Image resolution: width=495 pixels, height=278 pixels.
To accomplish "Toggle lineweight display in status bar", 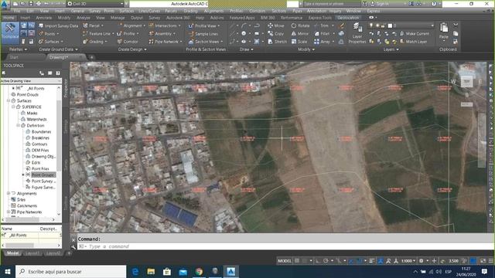I will coord(372,261).
